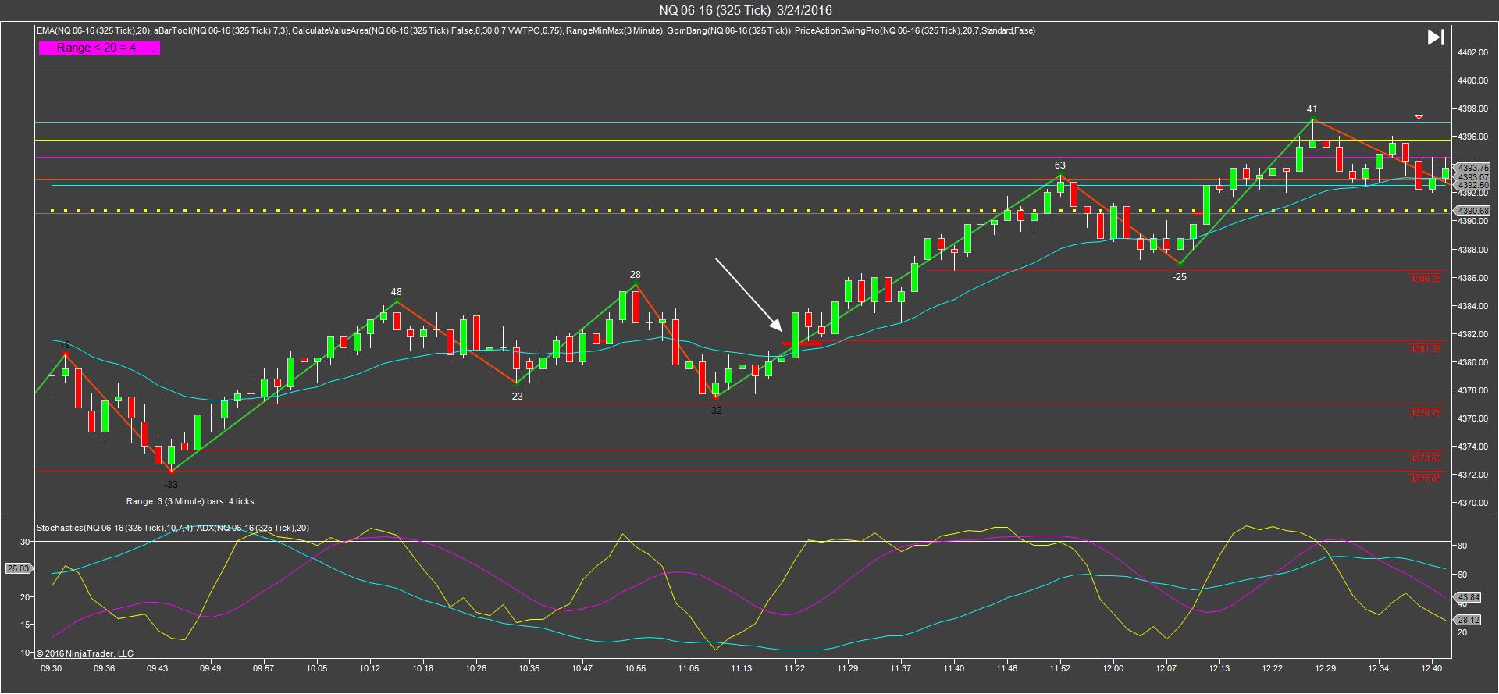The width and height of the screenshot is (1499, 694).
Task: Click the 11:52 time axis label
Action: click(1059, 668)
